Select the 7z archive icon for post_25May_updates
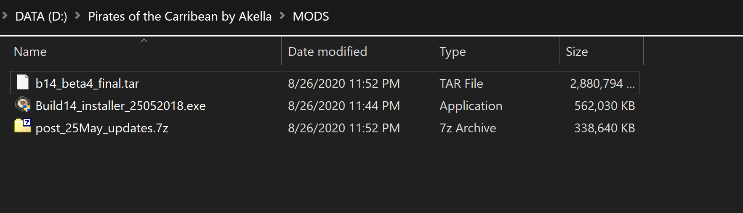Viewport: 743px width, 213px height. pos(23,126)
